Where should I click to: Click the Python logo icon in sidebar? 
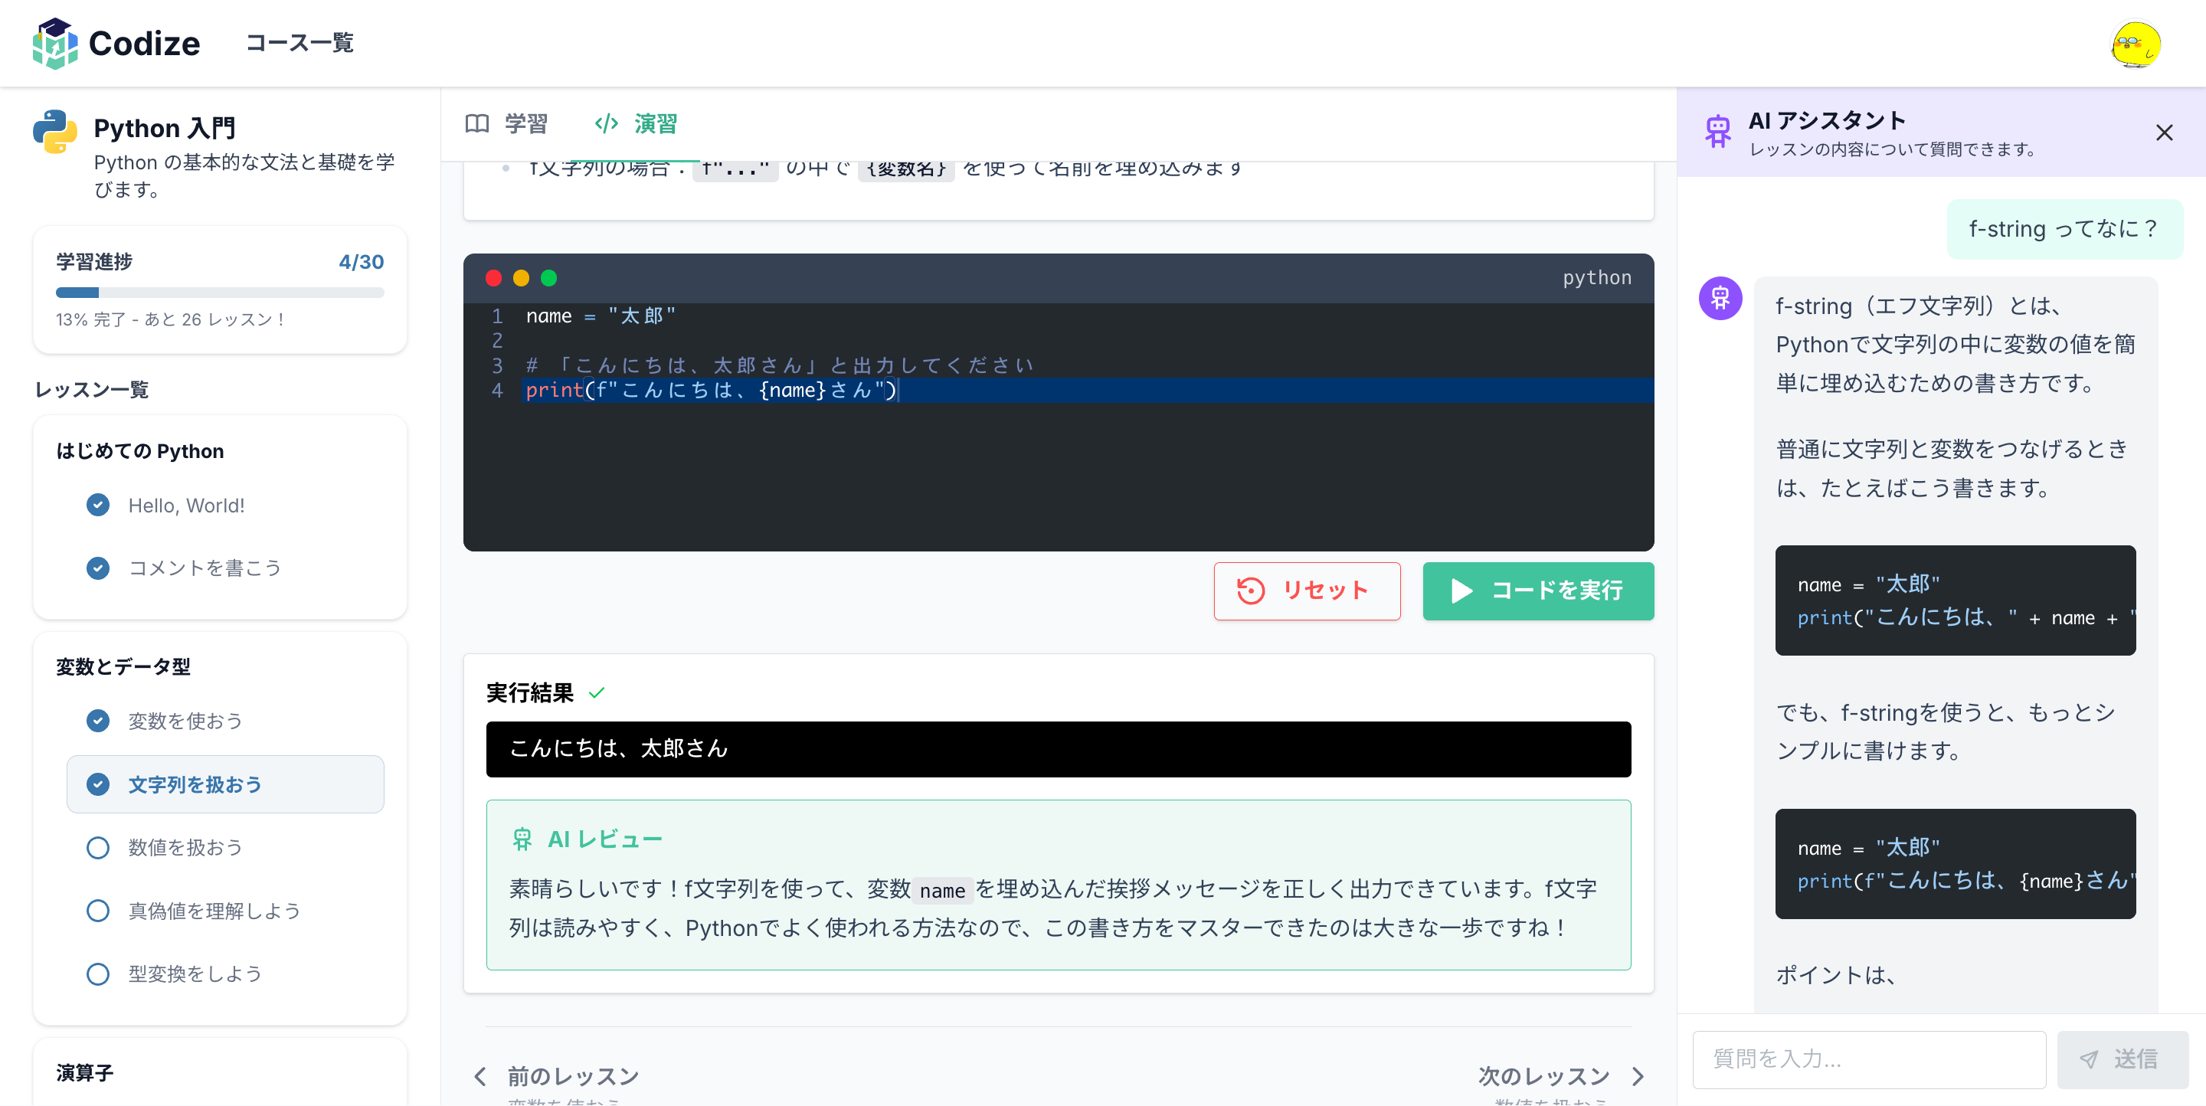click(55, 131)
